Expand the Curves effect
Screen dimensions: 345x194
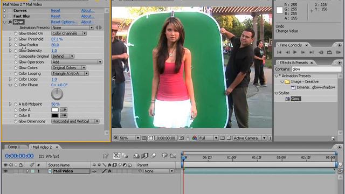click(x=5, y=11)
